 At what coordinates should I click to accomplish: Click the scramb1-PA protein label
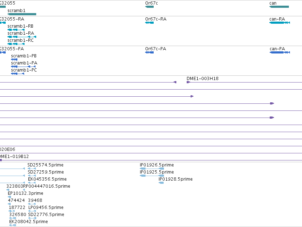tap(24, 63)
